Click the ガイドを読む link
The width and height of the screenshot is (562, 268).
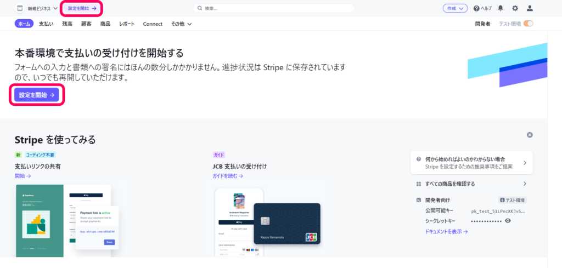227,176
